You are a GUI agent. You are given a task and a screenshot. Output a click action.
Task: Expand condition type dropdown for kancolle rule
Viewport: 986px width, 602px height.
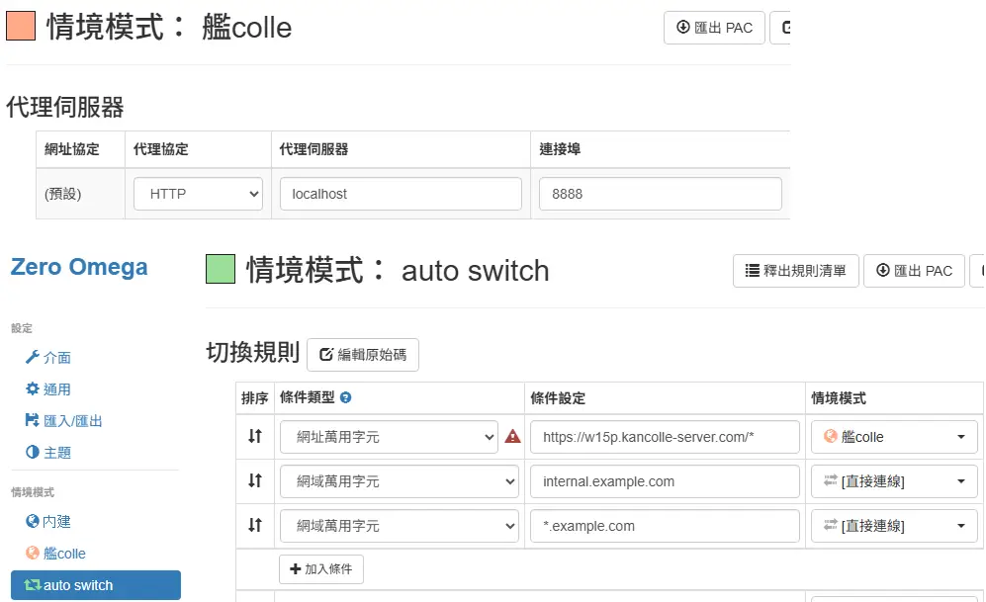point(388,437)
